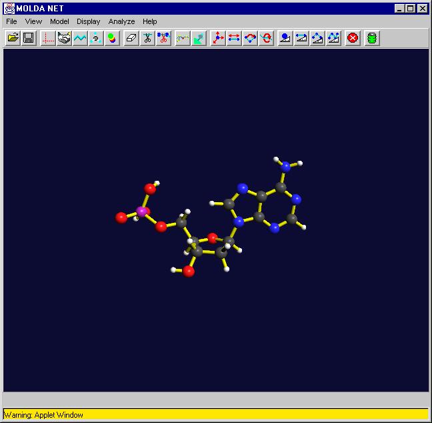Minimize the MOLDA NET window
Screen dimensions: 432x423
click(399, 9)
